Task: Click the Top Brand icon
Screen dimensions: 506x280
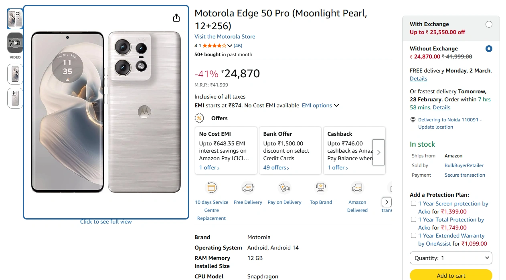Action: click(321, 187)
